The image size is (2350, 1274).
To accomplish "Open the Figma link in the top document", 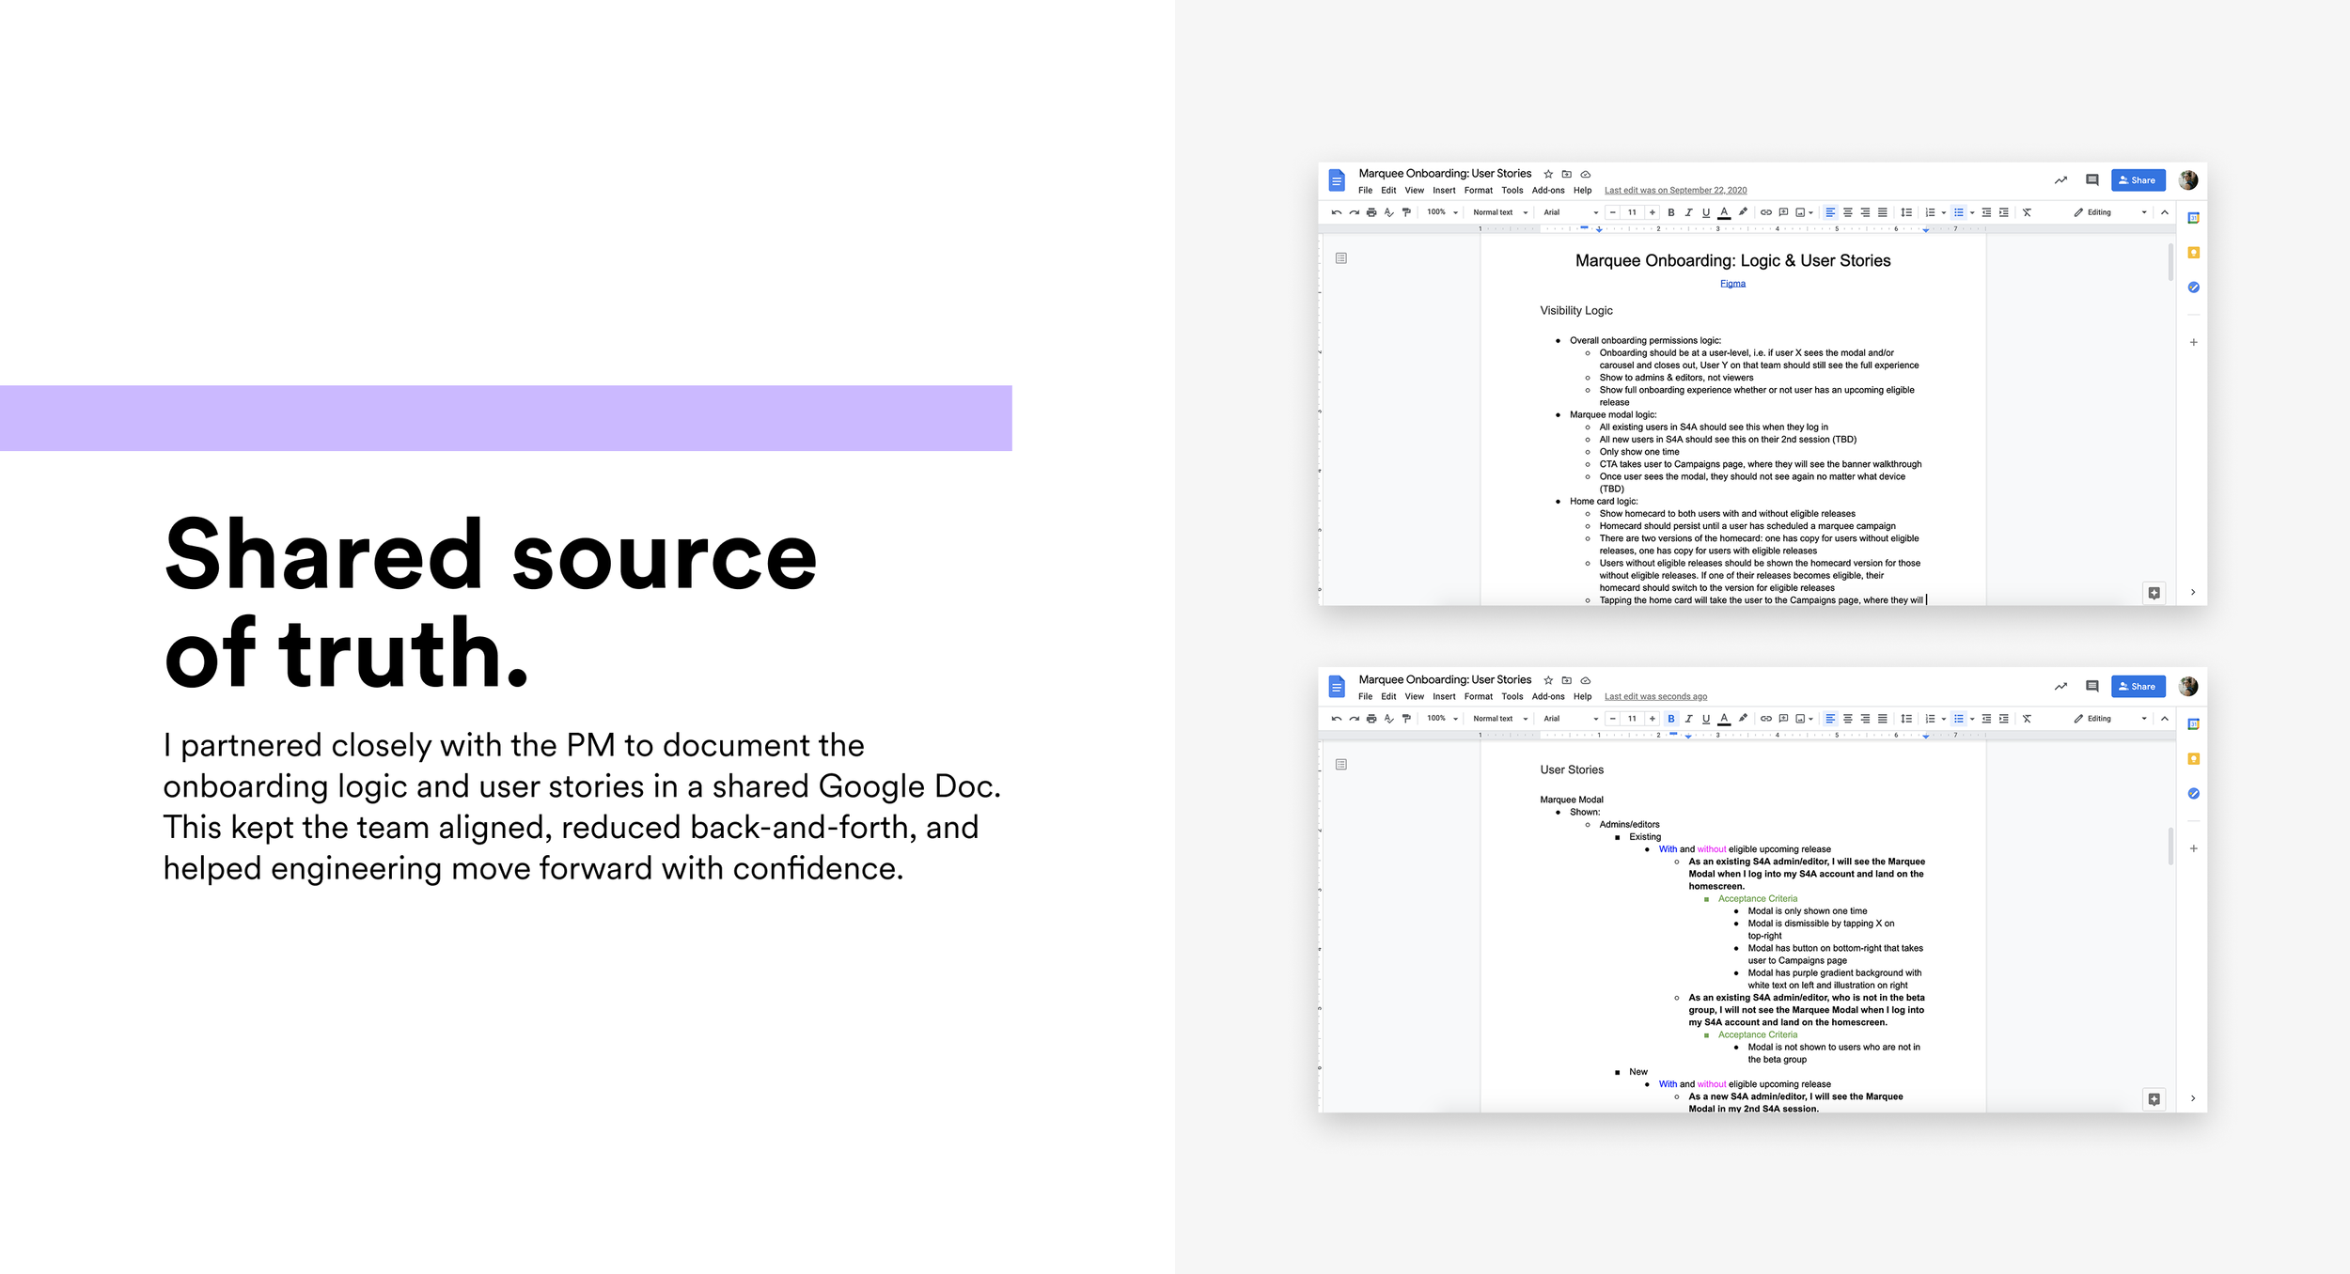I will (1732, 284).
